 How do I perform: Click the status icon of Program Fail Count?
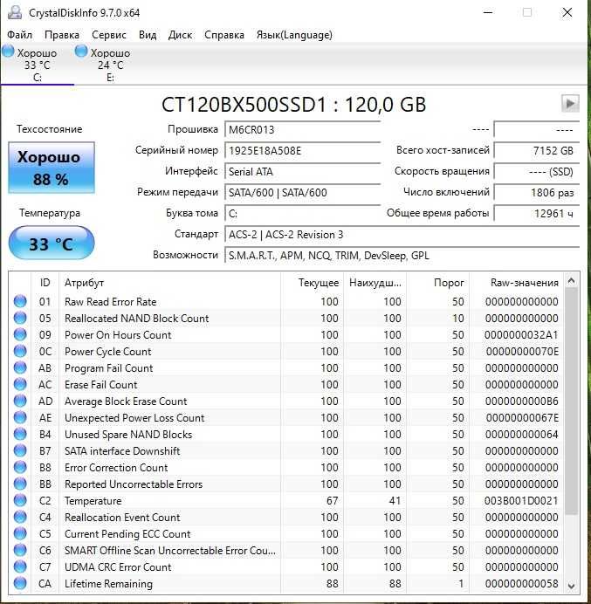[20, 367]
